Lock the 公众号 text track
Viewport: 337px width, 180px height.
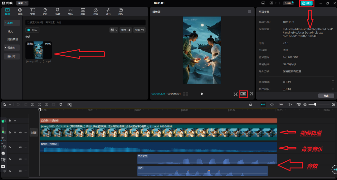[10, 121]
